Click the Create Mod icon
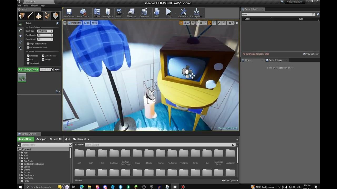Screen dimensions: 337x189 pos(183,13)
